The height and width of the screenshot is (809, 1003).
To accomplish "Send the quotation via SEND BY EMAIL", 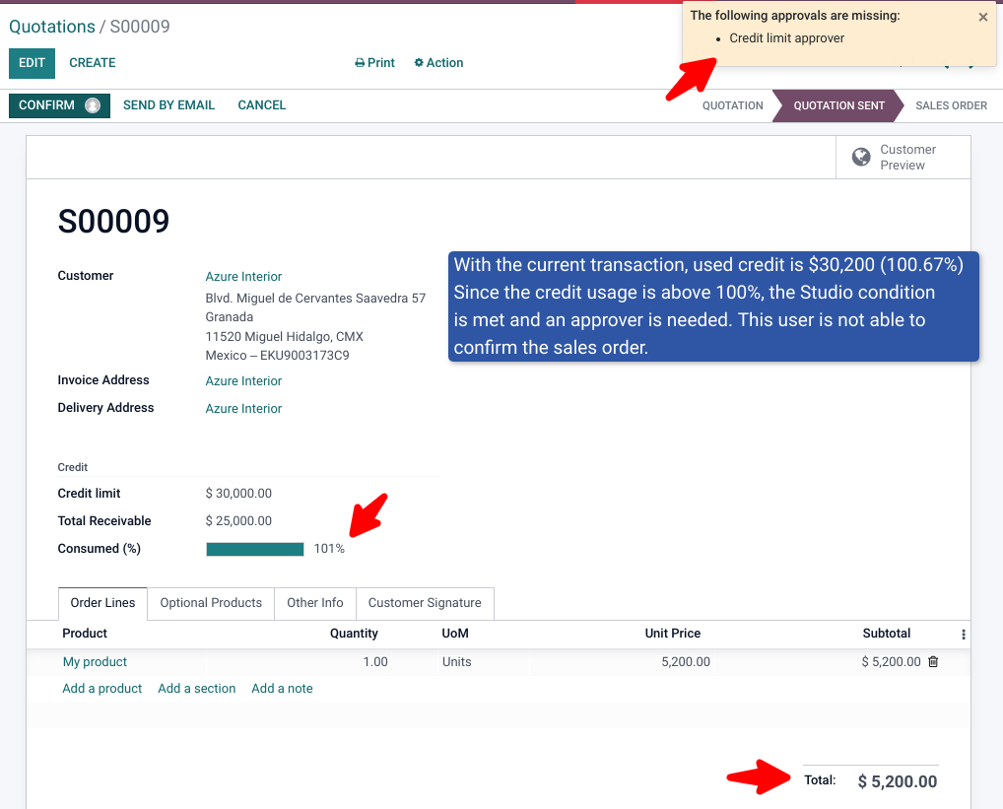I will point(168,104).
